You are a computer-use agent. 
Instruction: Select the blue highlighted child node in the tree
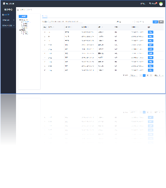click(27, 22)
